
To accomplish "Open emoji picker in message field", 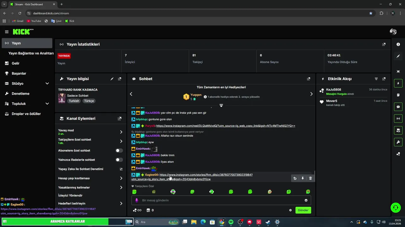I will click(x=306, y=200).
